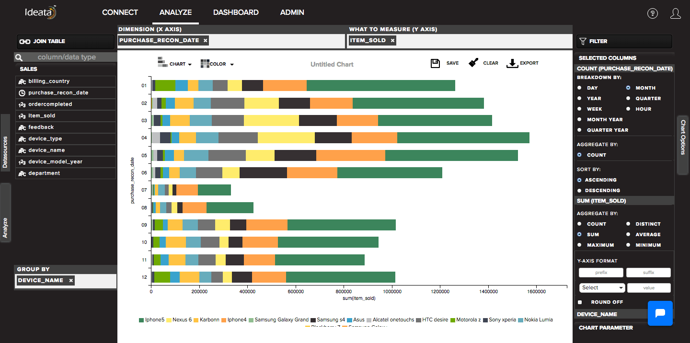Click the Join Table link icon
Screen dimensions: 690x343
tap(25, 42)
